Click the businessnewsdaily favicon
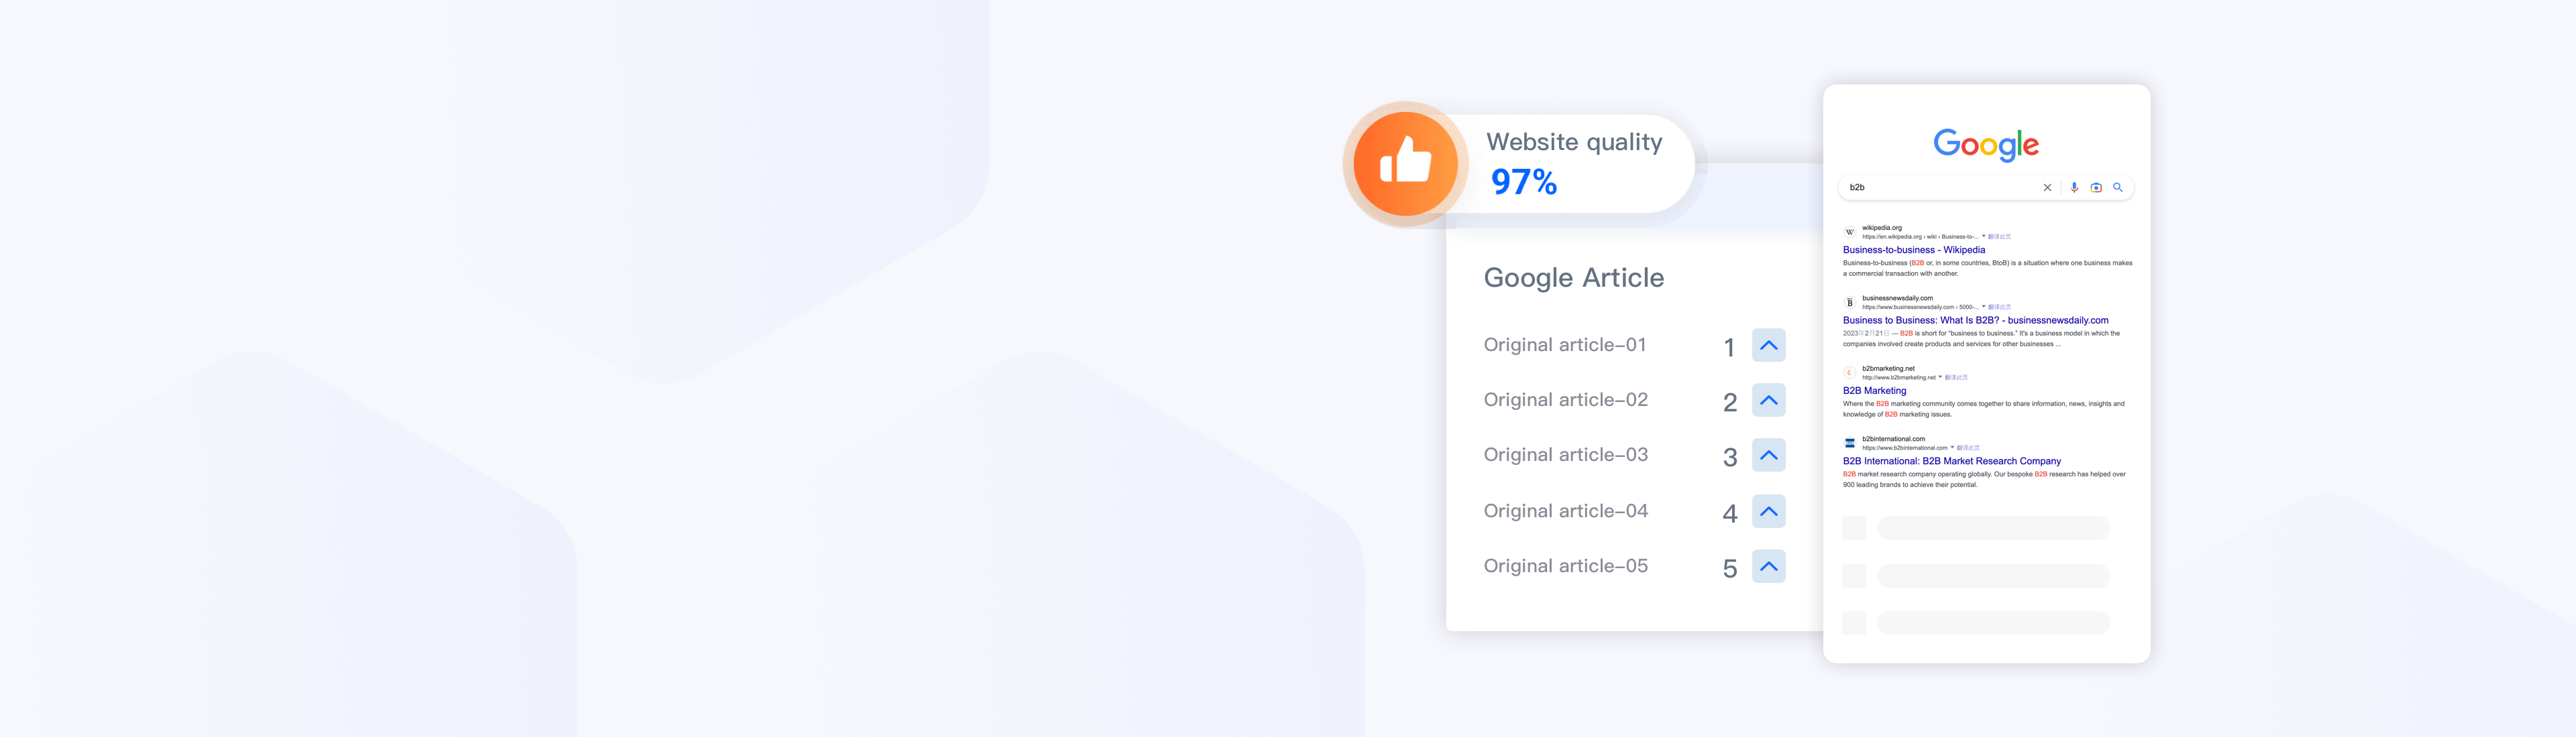 point(1850,303)
